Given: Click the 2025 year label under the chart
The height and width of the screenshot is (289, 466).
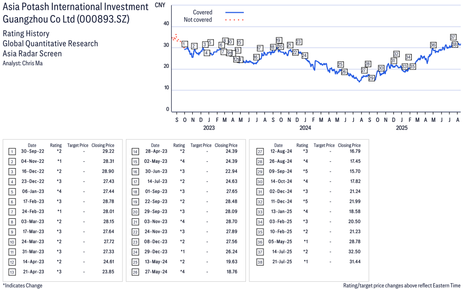Looking at the screenshot, I should pyautogui.click(x=402, y=128).
